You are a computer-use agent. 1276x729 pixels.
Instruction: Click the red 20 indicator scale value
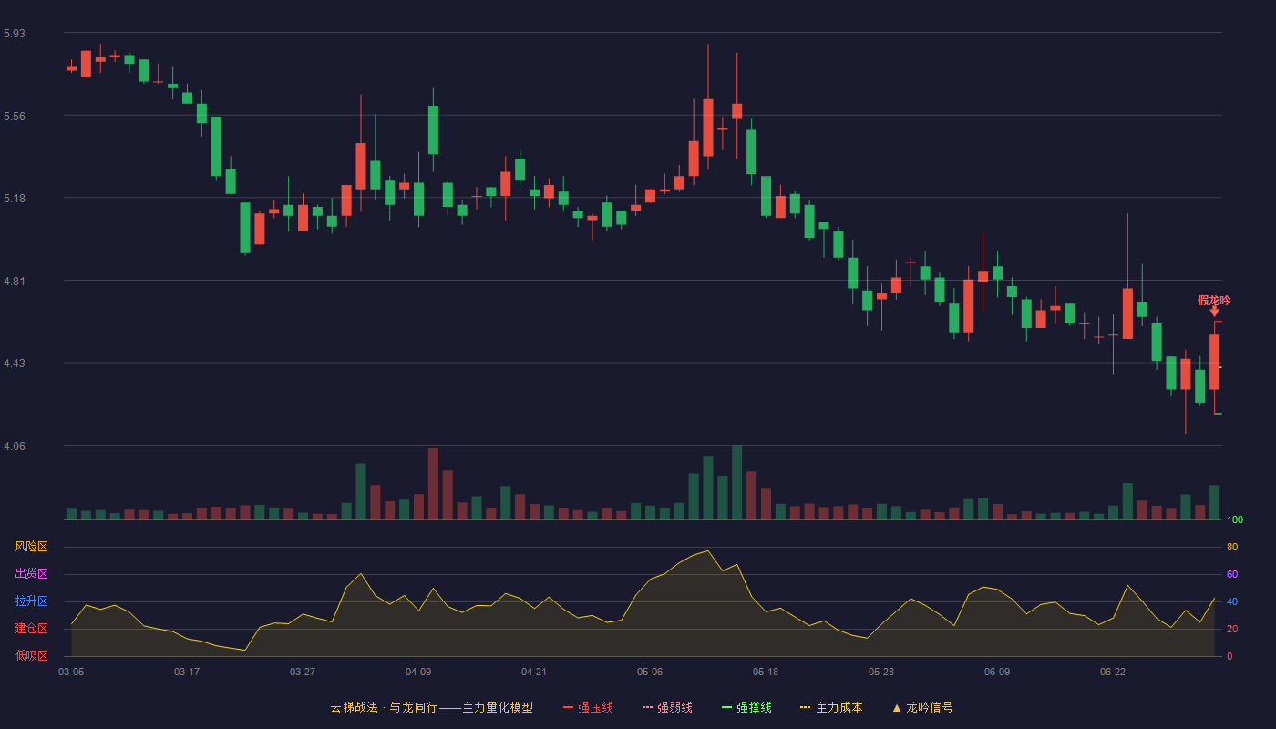point(1232,629)
